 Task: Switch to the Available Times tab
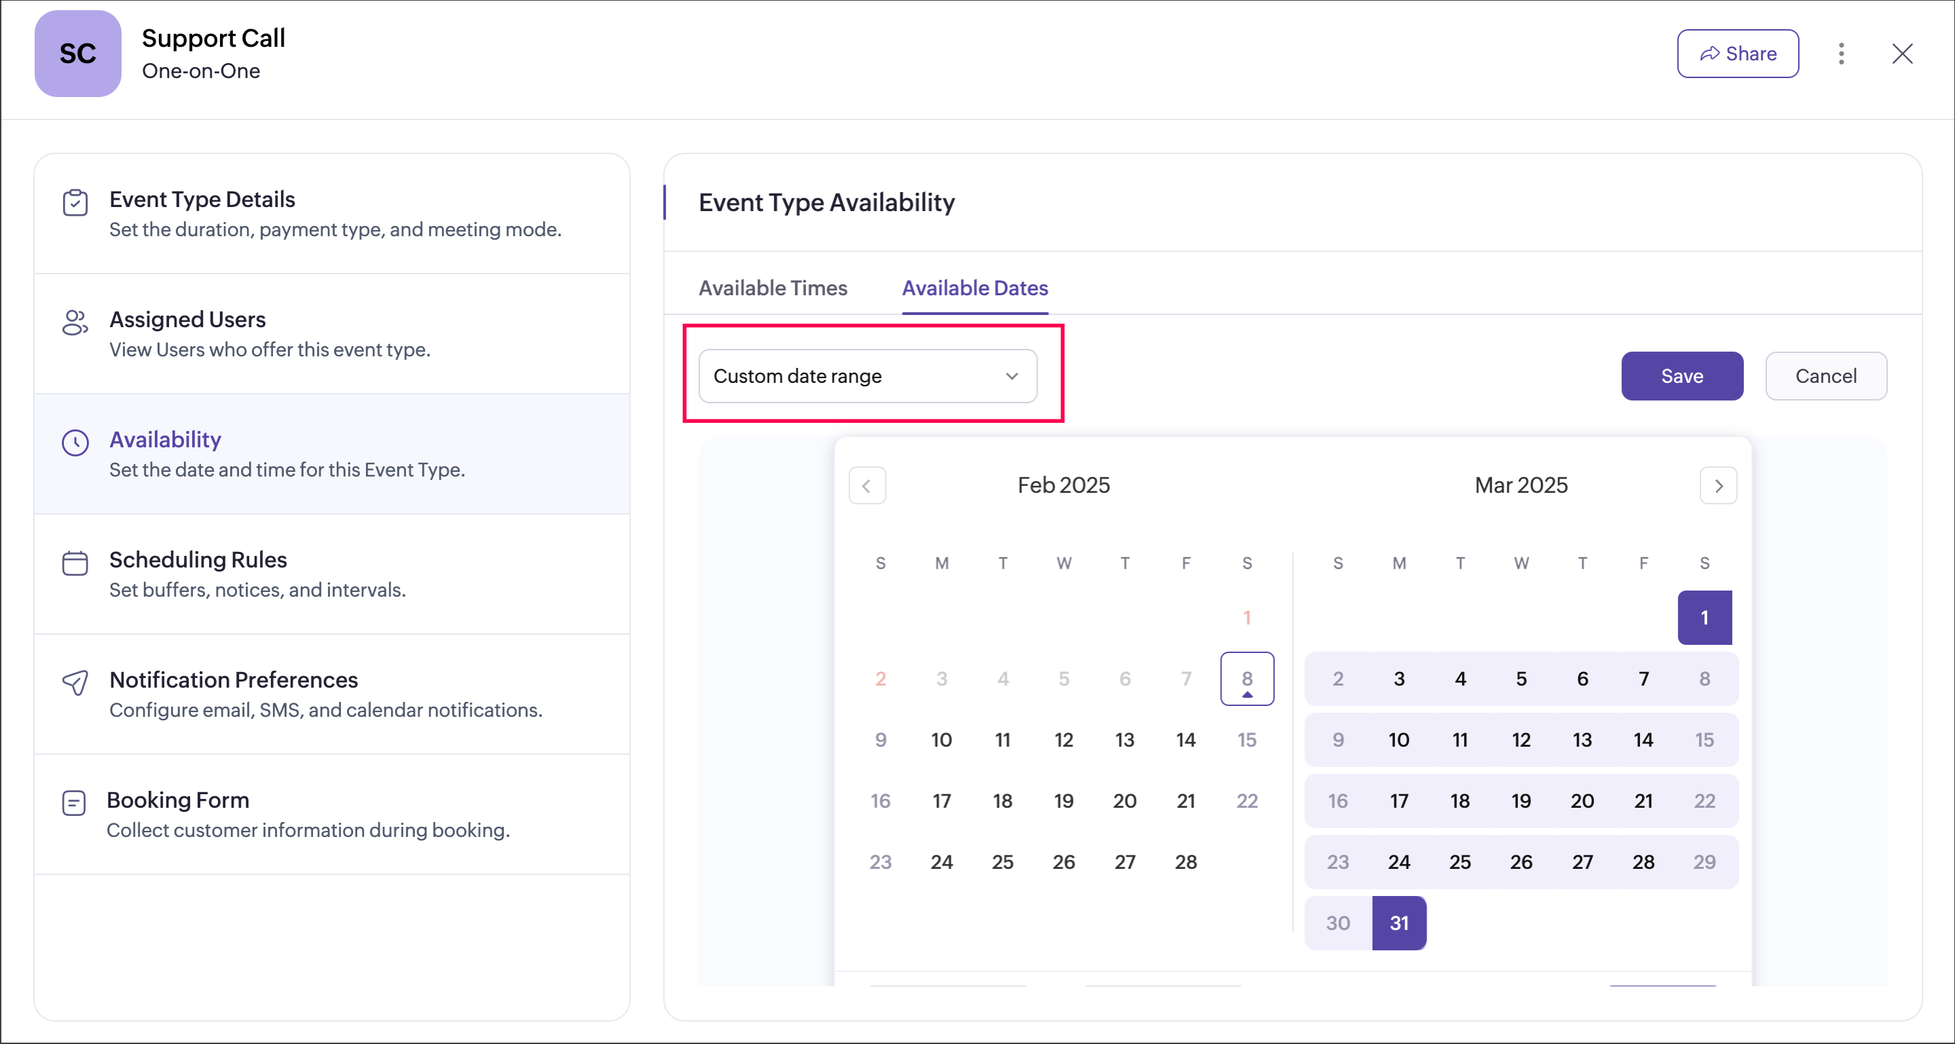click(773, 288)
